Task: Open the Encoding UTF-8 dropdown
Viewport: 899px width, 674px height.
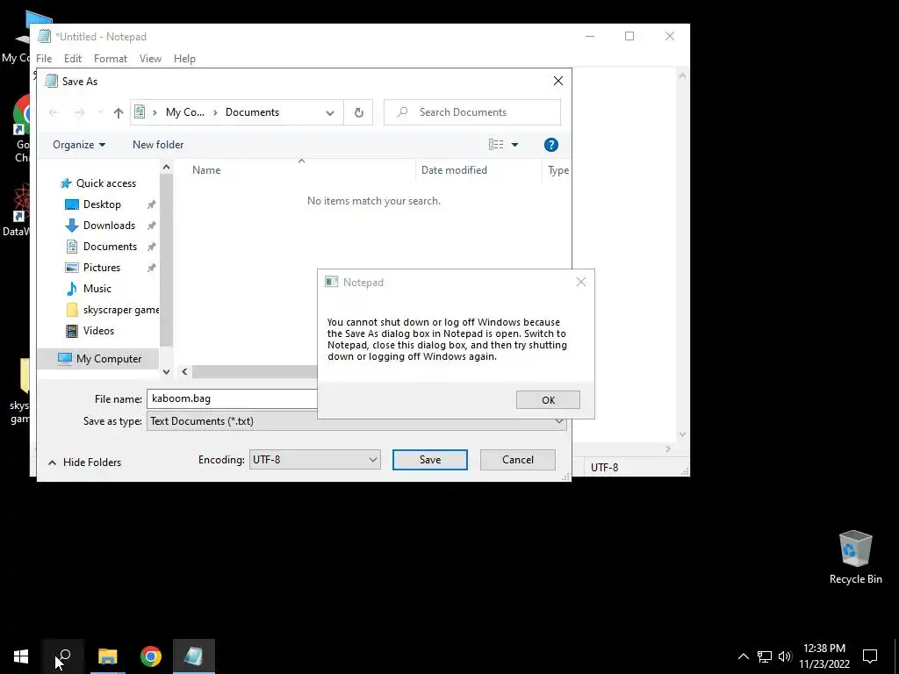Action: pos(315,460)
